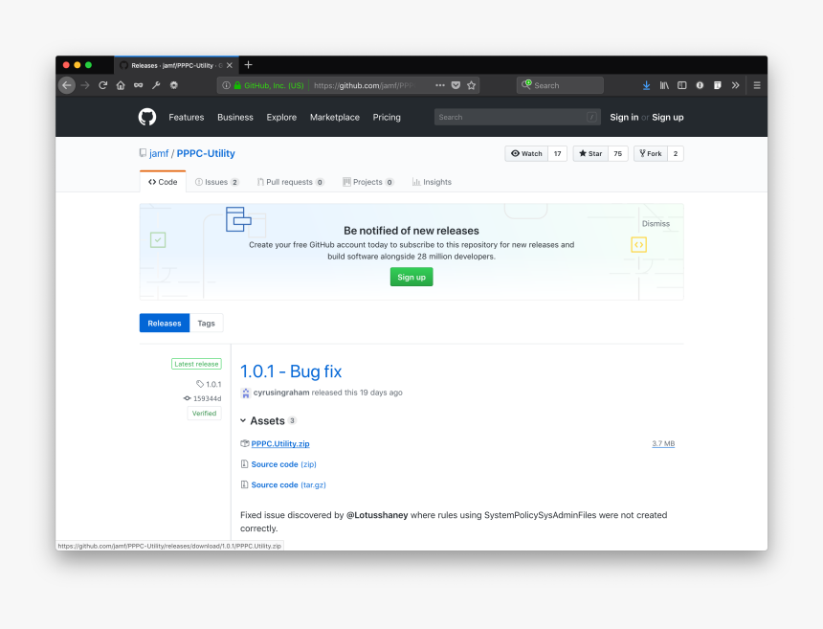823x629 pixels.
Task: Show site information icon in address bar
Action: click(x=226, y=85)
